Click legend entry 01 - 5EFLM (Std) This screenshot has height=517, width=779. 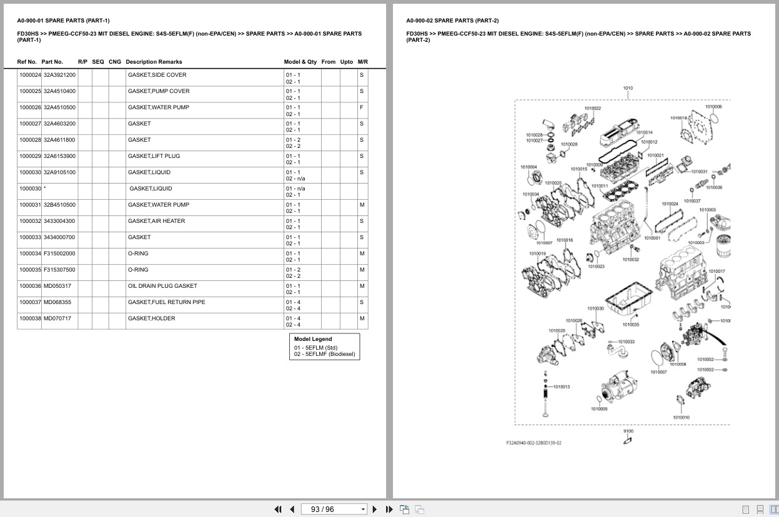[x=315, y=348]
